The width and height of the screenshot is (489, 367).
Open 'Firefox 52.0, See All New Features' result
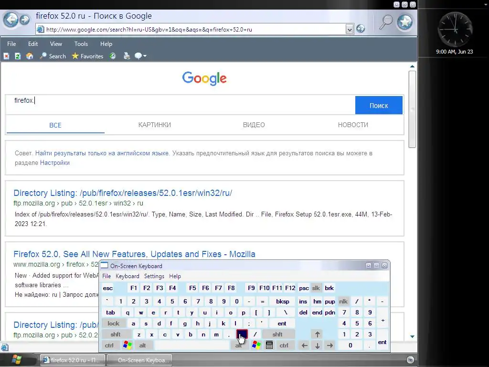tap(134, 254)
